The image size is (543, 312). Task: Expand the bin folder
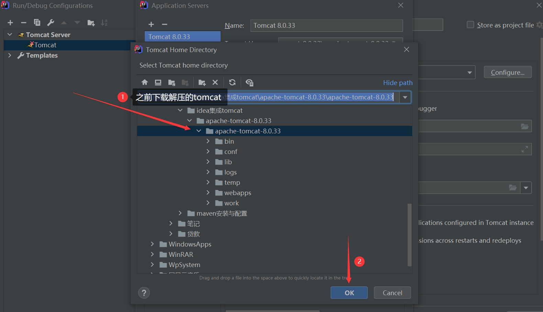208,141
